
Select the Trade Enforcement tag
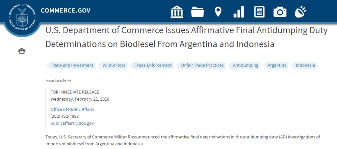[152, 65]
